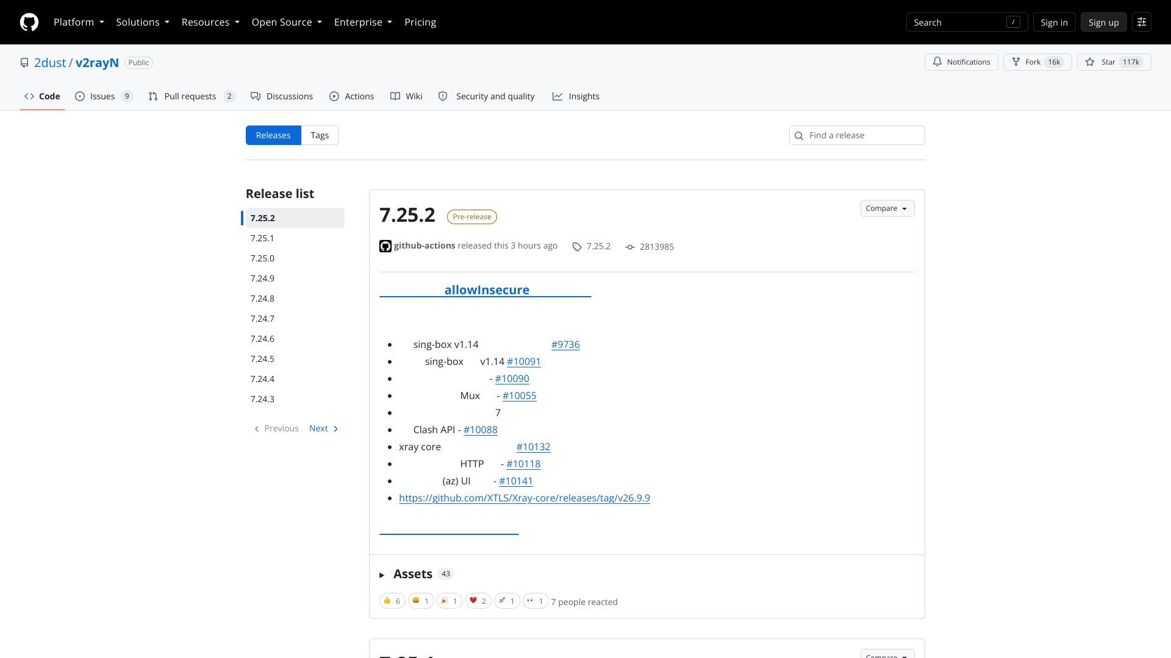Open the Platform dropdown menu
Image resolution: width=1171 pixels, height=658 pixels.
[x=79, y=22]
